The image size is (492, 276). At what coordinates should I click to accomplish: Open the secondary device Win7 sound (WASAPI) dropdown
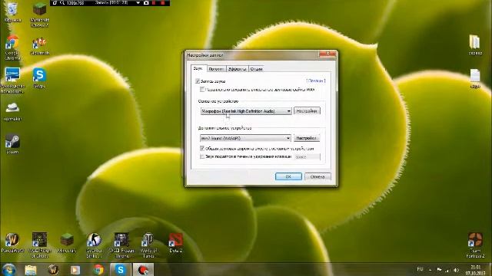[245, 138]
